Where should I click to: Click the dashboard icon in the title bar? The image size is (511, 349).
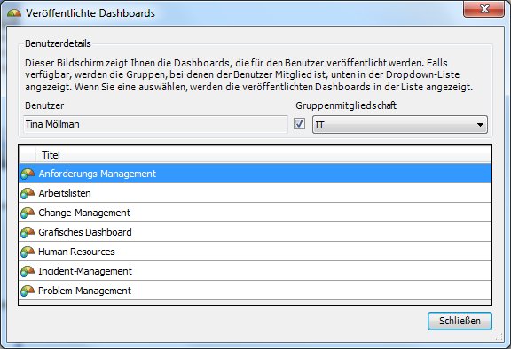pos(14,13)
